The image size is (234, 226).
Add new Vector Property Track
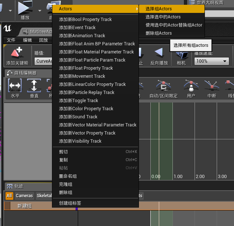95,133
